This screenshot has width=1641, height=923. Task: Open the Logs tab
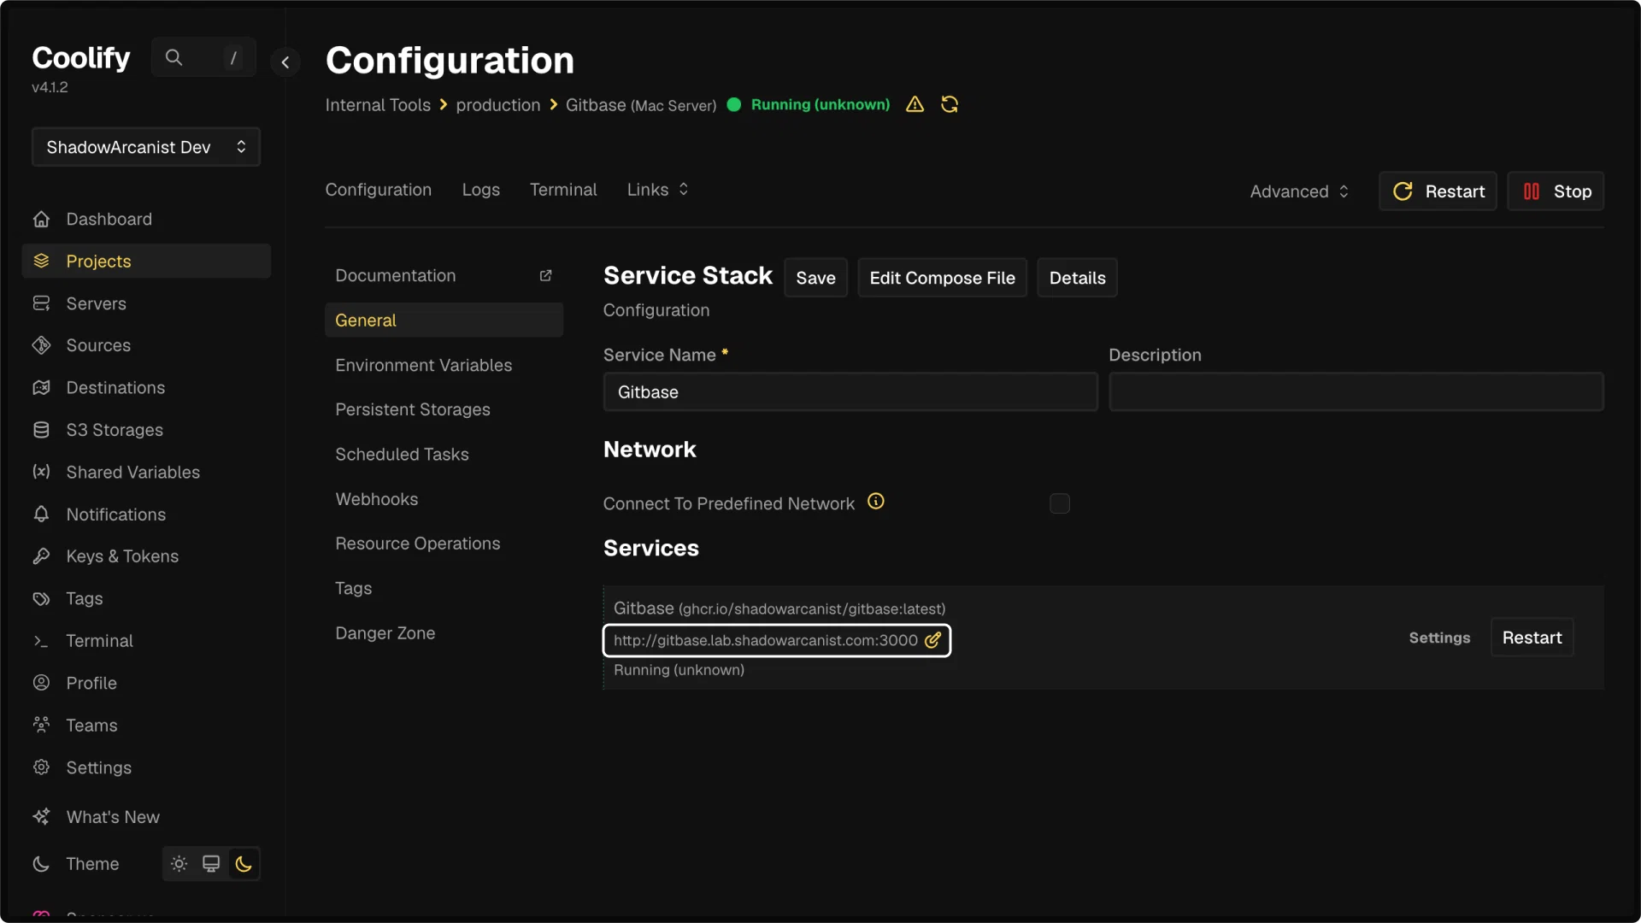[481, 190]
